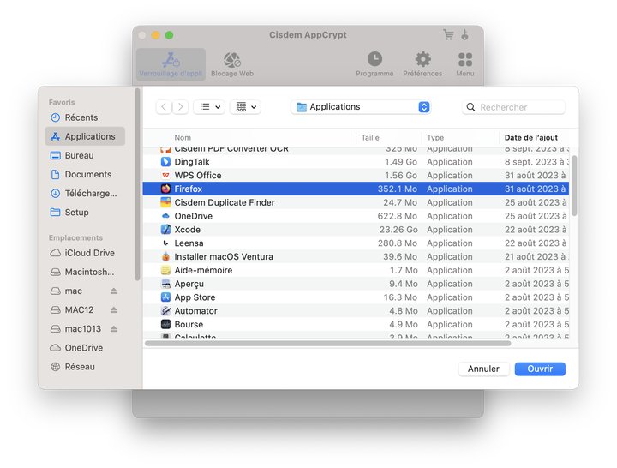
Task: Select the Xcode application row
Action: (356, 230)
